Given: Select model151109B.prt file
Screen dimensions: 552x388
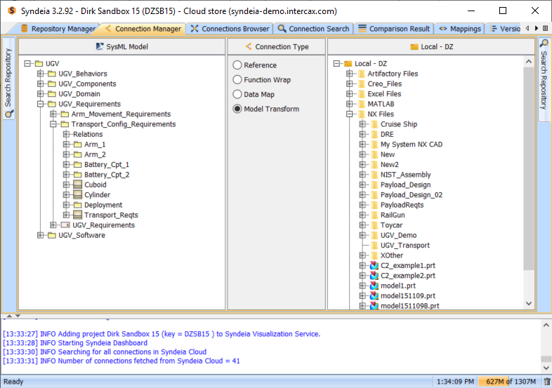Looking at the screenshot, I should [x=409, y=306].
